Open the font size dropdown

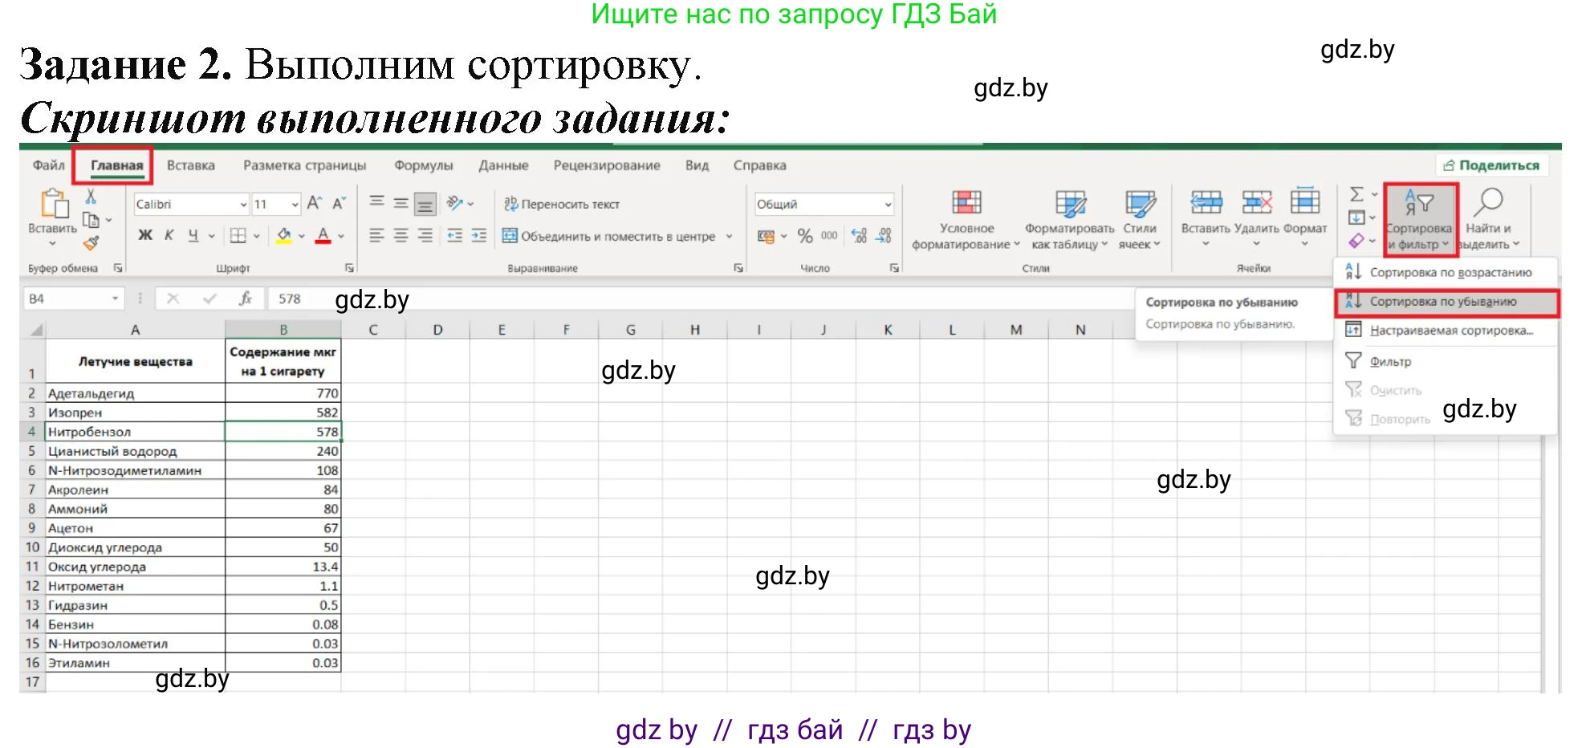(276, 204)
